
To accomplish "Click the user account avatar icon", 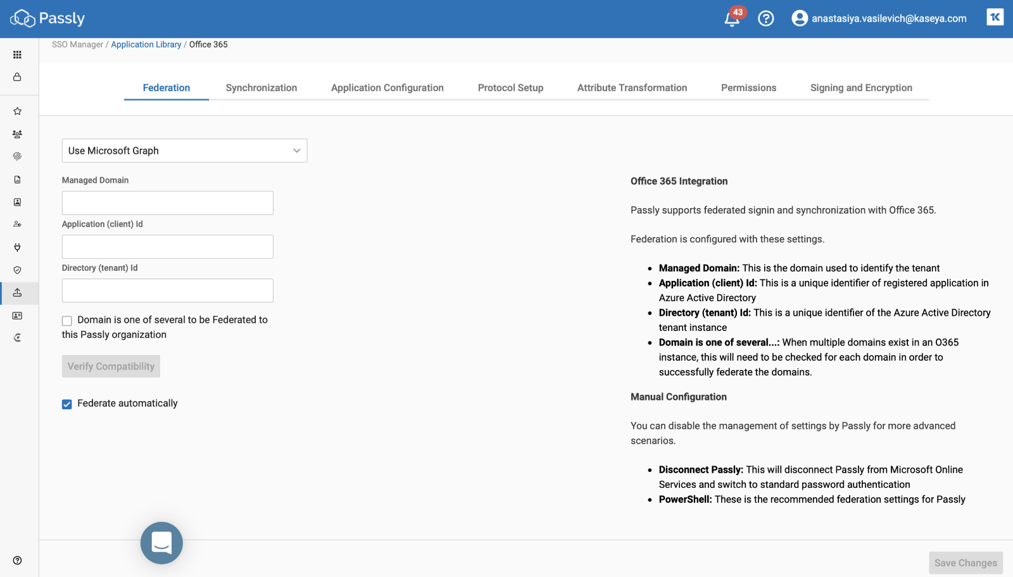I will click(800, 18).
